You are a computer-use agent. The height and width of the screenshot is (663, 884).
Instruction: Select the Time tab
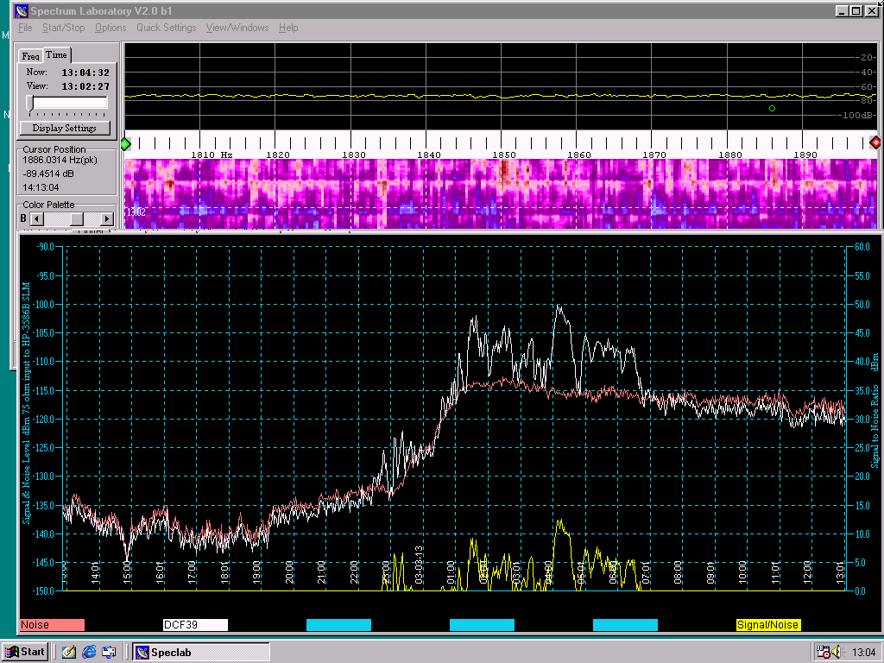[56, 54]
